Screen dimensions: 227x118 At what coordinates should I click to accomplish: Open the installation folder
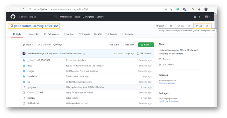32,76
